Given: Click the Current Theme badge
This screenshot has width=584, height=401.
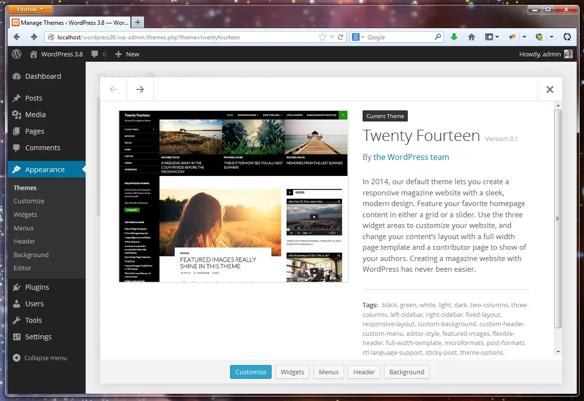Looking at the screenshot, I should tap(385, 116).
